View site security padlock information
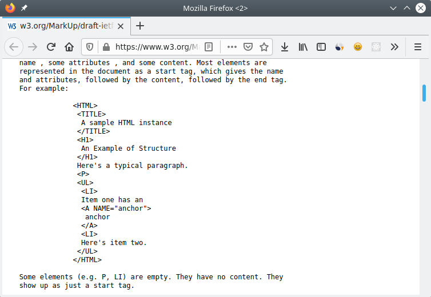Image resolution: width=431 pixels, height=297 pixels. [106, 47]
